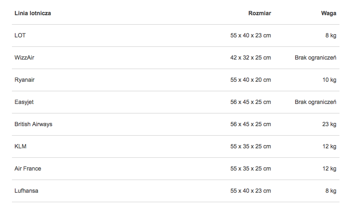Click Easyjet 'Brak ograniczeń' weight cell
351x210 pixels.
click(x=315, y=102)
